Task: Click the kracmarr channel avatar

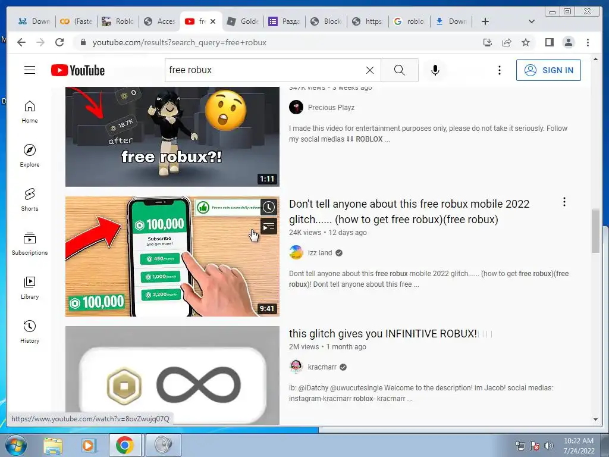Action: point(296,367)
